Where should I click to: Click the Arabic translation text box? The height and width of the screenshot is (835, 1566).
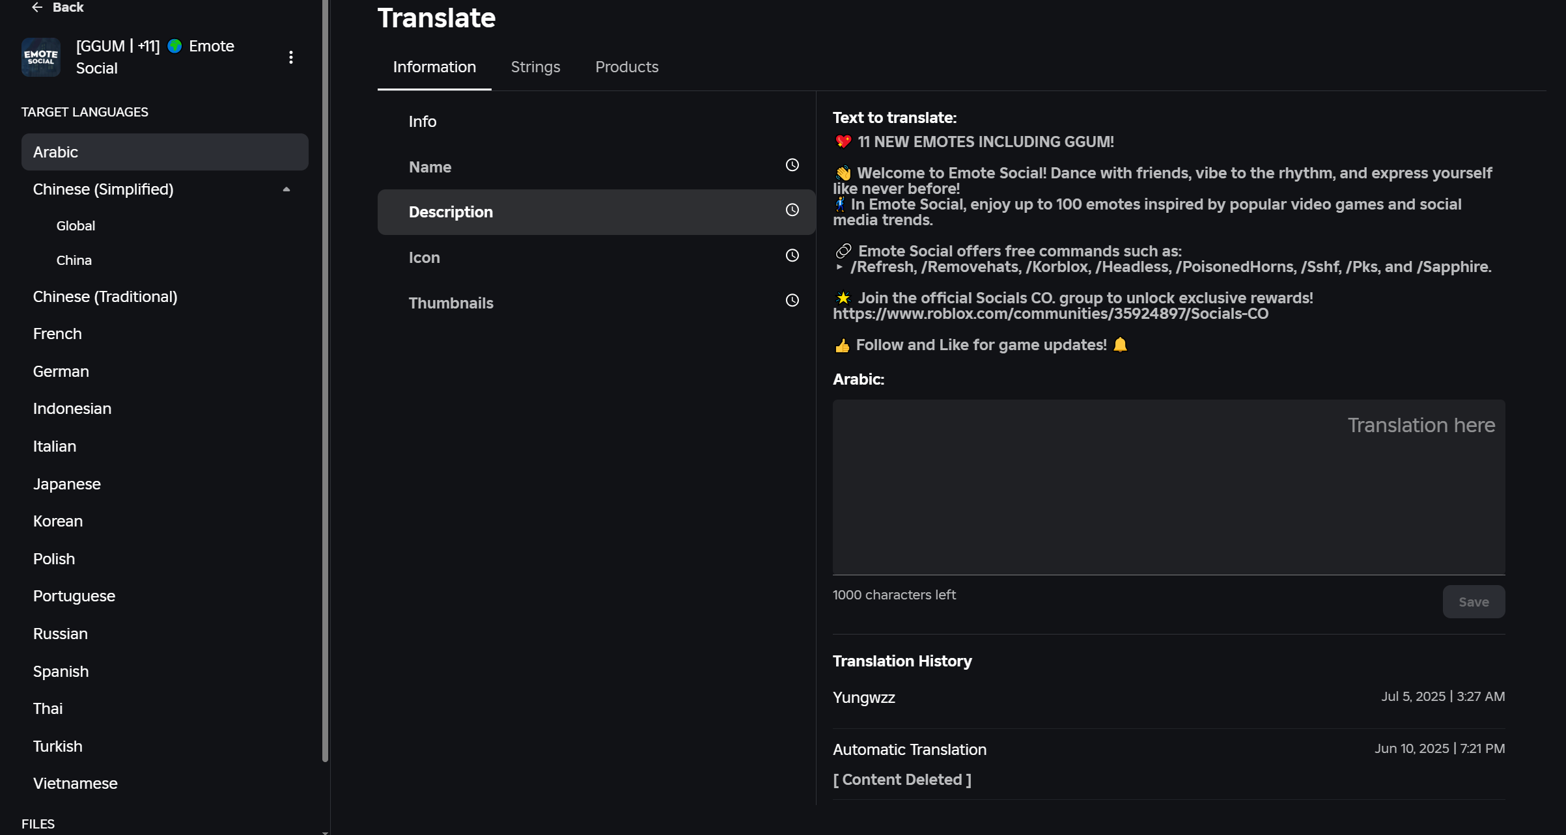(x=1168, y=487)
